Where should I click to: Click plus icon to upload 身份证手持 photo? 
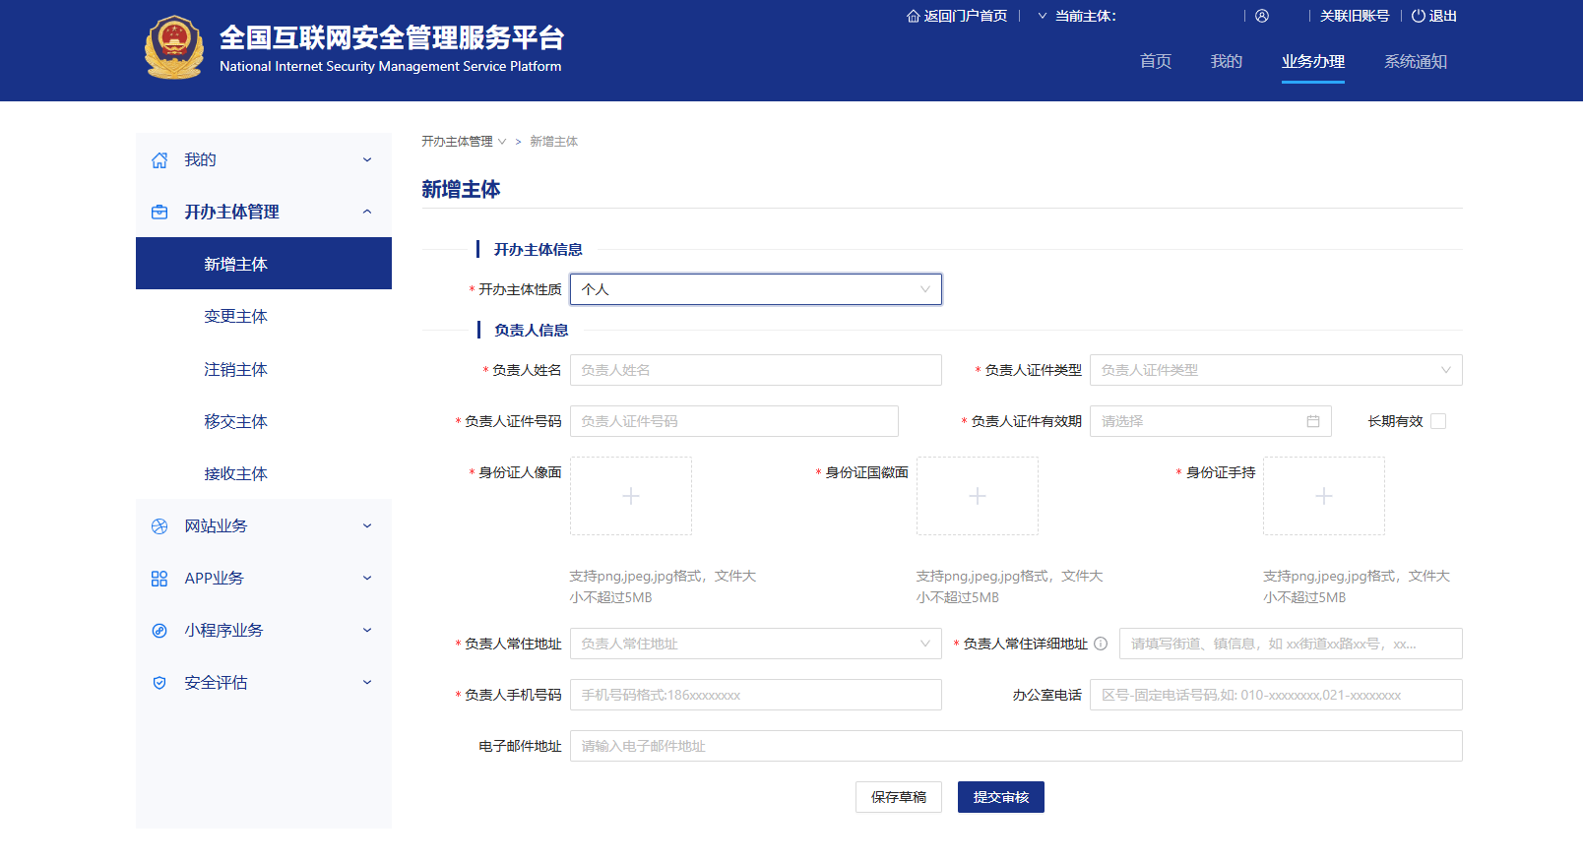pos(1323,496)
